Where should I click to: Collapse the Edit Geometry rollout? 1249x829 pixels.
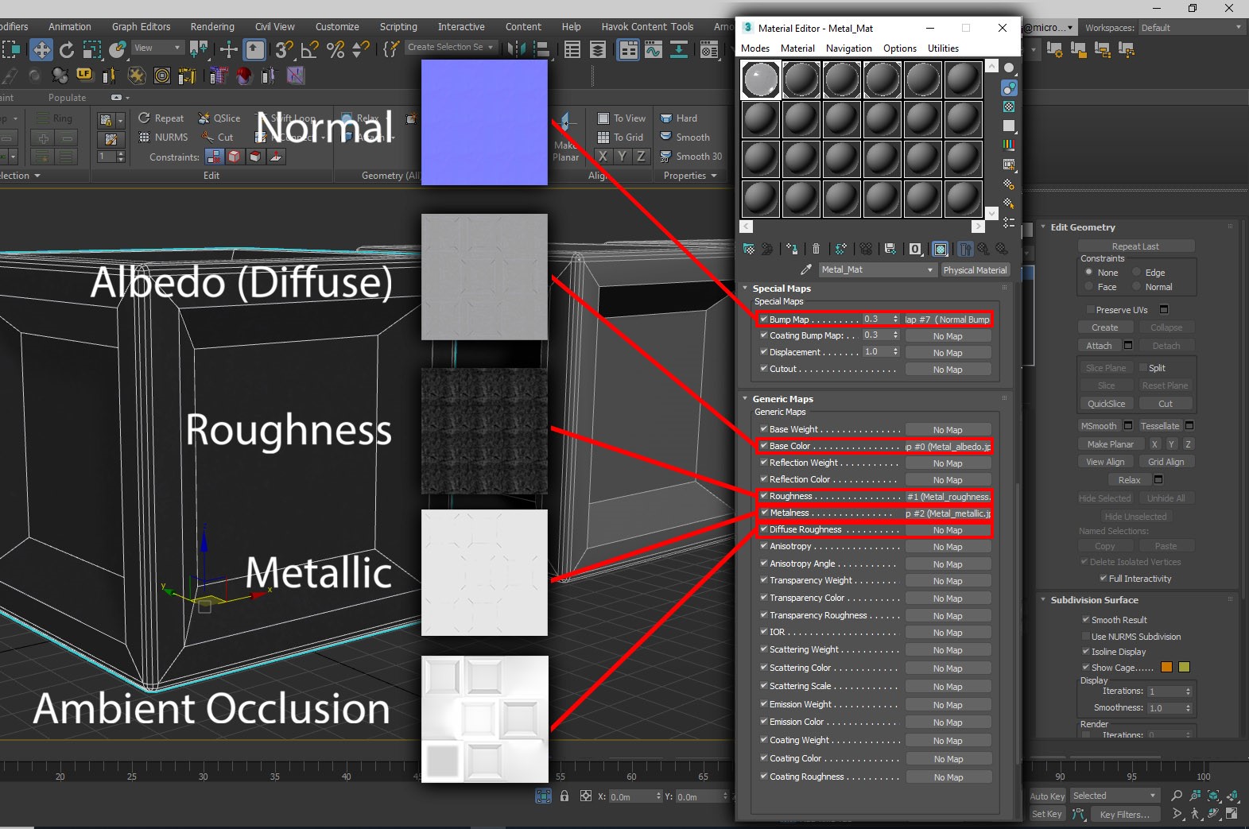[x=1043, y=227]
